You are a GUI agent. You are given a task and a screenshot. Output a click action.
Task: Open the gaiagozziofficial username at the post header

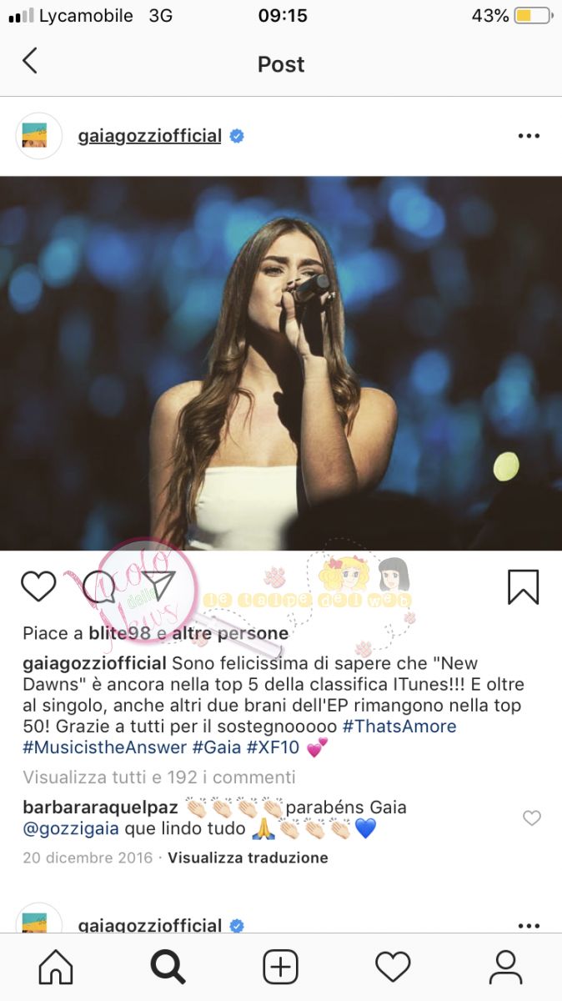point(149,136)
